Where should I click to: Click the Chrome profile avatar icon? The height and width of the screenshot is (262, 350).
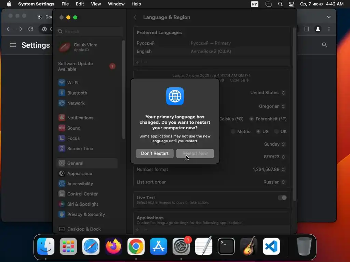pyautogui.click(x=318, y=29)
